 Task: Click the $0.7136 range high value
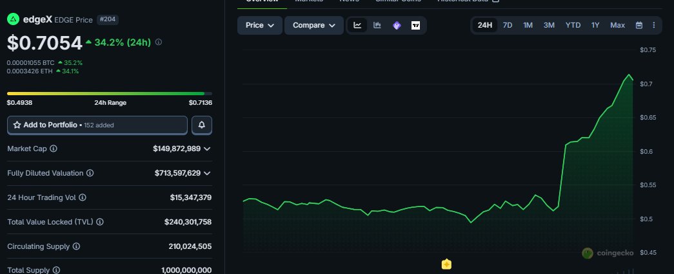[x=201, y=103]
